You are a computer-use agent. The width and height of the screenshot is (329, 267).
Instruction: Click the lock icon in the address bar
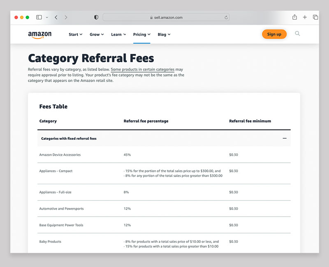(x=151, y=18)
